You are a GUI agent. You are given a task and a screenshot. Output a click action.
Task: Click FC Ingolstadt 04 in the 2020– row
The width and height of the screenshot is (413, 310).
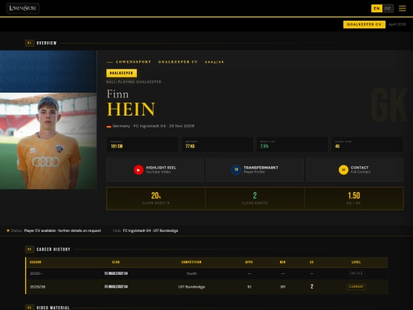point(116,273)
